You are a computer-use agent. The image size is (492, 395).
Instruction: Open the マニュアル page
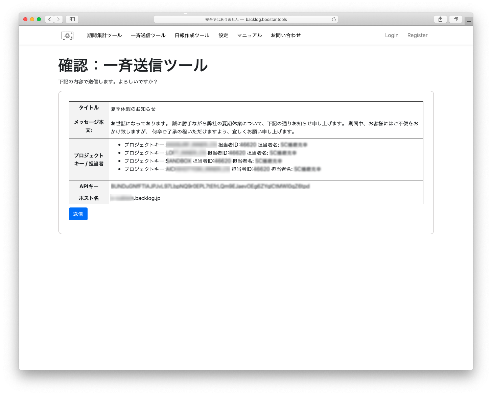(250, 35)
